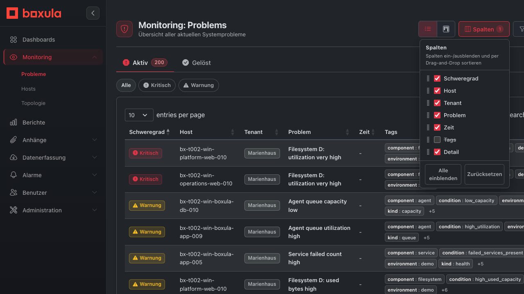The height and width of the screenshot is (294, 524).
Task: Uncheck the Detail column checkbox
Action: pos(437,152)
